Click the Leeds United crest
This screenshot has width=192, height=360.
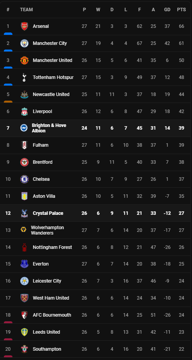[24, 332]
